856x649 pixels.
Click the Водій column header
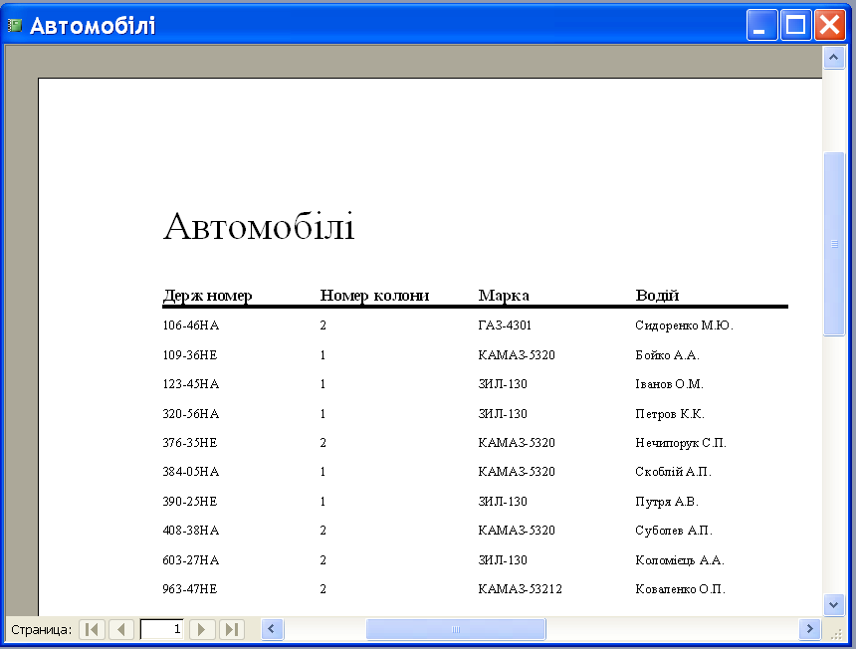(657, 296)
